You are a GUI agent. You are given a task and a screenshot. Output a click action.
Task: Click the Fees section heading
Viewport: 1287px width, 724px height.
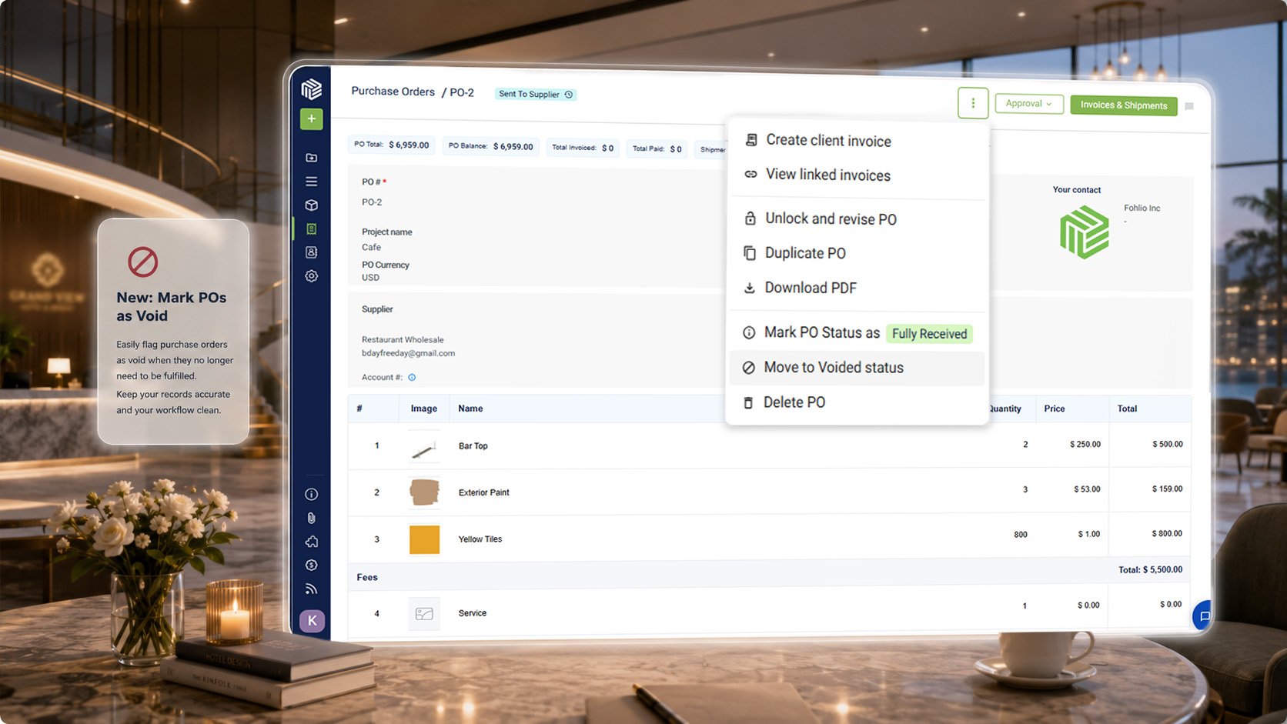coord(367,577)
